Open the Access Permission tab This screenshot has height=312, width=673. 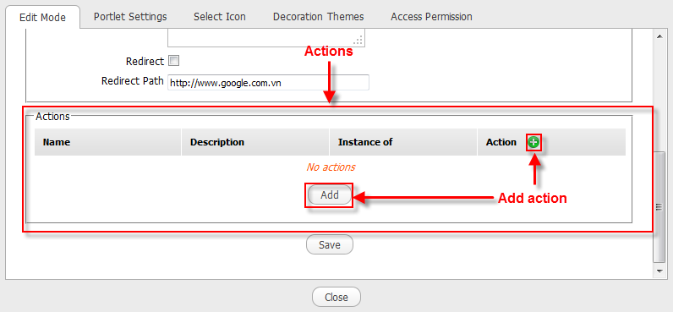(x=431, y=17)
